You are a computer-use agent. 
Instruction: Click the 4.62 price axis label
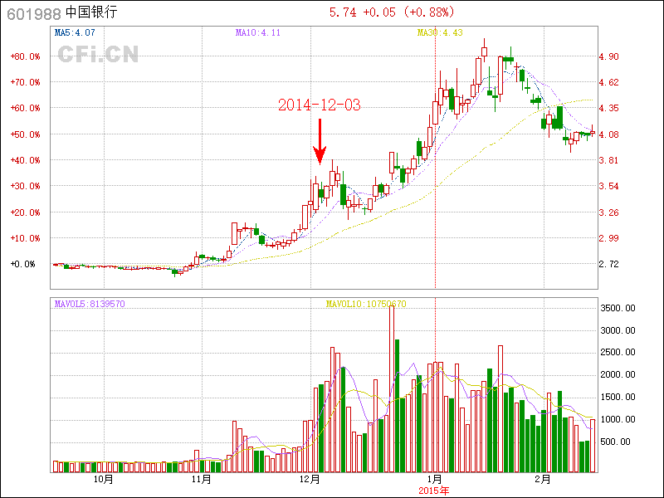tap(609, 82)
